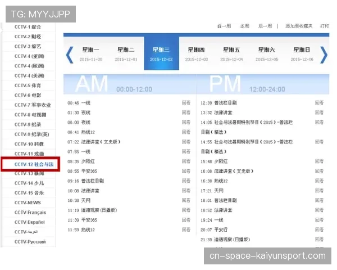Open CCTV-1 综合 channel
Screen dimensions: 337x270
[x=28, y=27]
